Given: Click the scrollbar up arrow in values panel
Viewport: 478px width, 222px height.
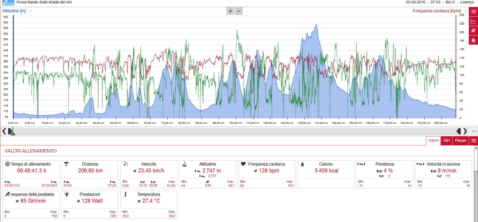Looking at the screenshot, I should [x=476, y=148].
